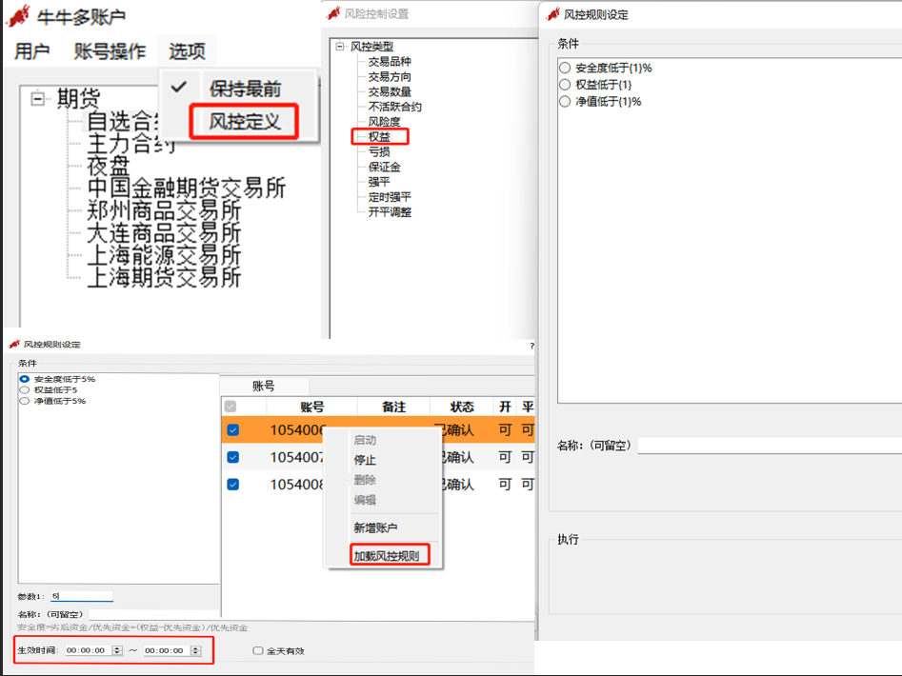This screenshot has height=676, width=902.
Task: Click the 风险控制设置 window title icon
Action: click(x=333, y=13)
